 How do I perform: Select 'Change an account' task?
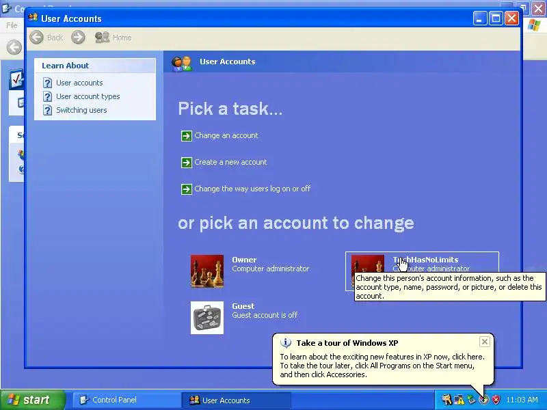coord(226,135)
